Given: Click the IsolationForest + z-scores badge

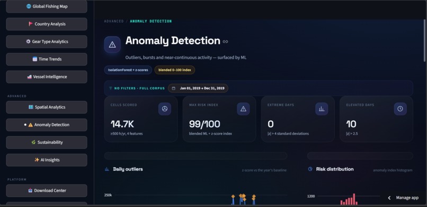Looking at the screenshot, I should (128, 70).
